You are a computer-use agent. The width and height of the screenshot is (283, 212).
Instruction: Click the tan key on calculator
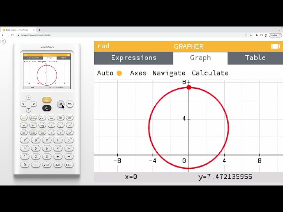42,132
